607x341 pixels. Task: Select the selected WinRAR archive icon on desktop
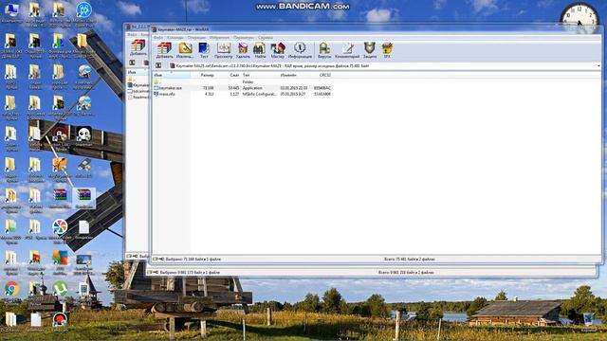(83, 198)
